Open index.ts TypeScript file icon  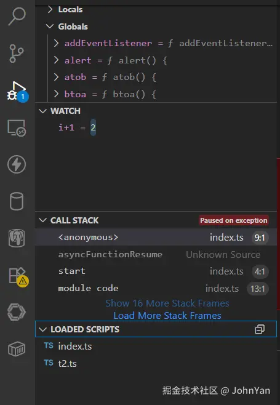pyautogui.click(x=49, y=345)
